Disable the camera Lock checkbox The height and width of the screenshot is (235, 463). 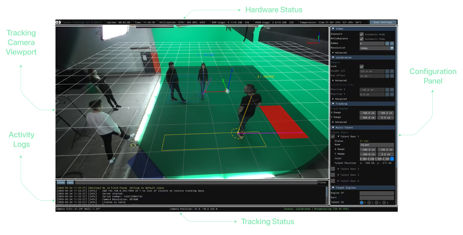(x=361, y=67)
